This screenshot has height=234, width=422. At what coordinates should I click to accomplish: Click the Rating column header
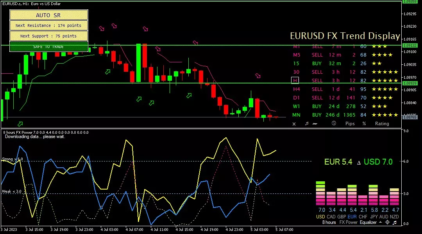pyautogui.click(x=382, y=124)
